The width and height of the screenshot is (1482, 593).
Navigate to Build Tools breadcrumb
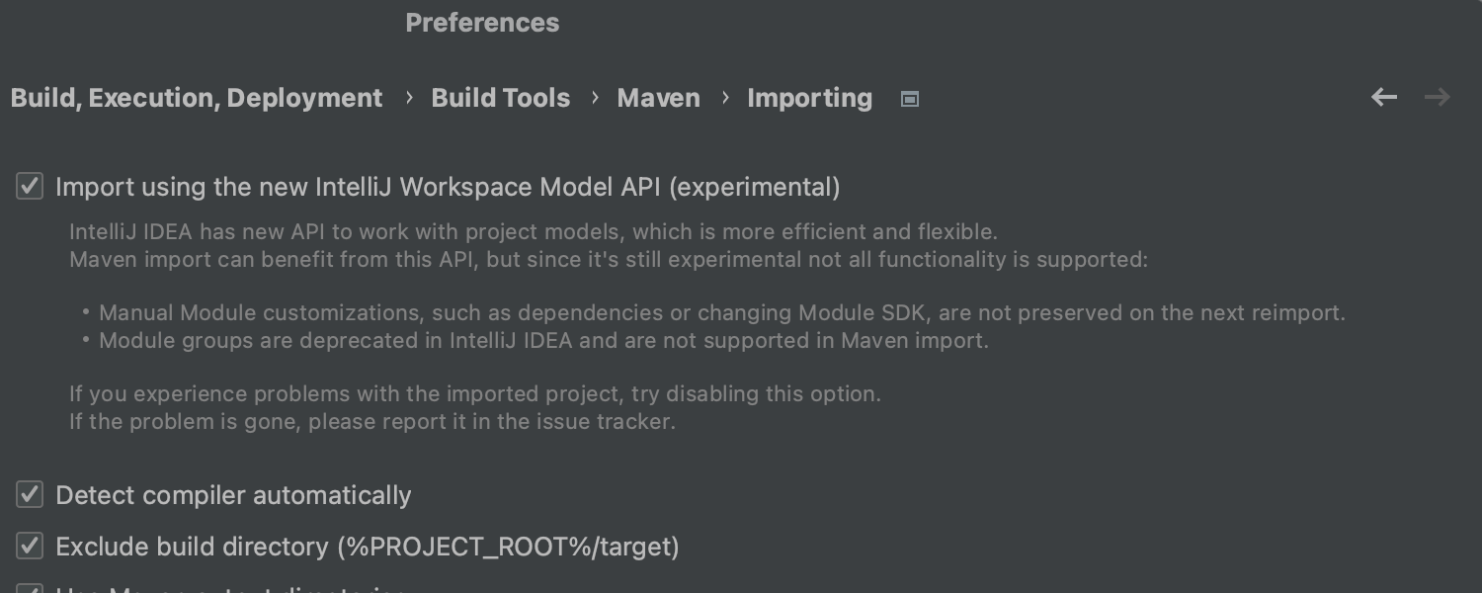point(500,98)
